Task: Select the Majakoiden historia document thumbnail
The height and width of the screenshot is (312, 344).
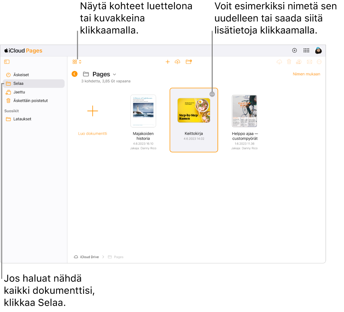Action: pos(143,111)
